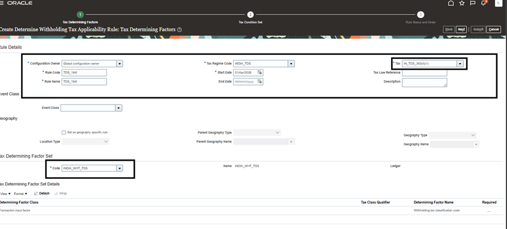Click the INDIA_WHT_TDS Name value
This screenshot has width=507, height=229.
click(x=246, y=166)
